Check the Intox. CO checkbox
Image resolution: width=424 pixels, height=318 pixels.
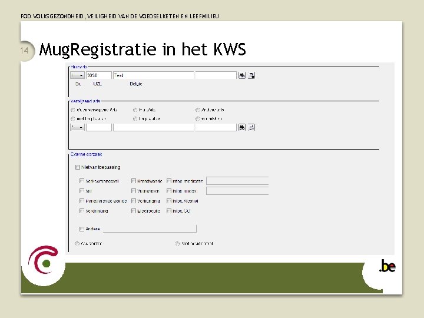point(169,211)
